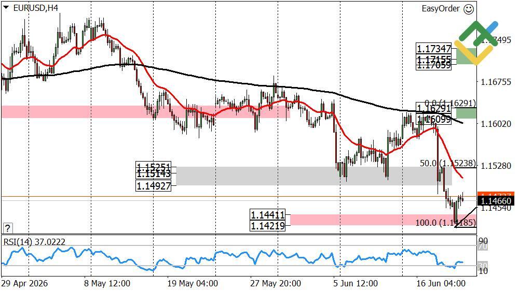Open the EURUSD,H4 chart dropdown arrow
519x291 pixels.
[6, 8]
